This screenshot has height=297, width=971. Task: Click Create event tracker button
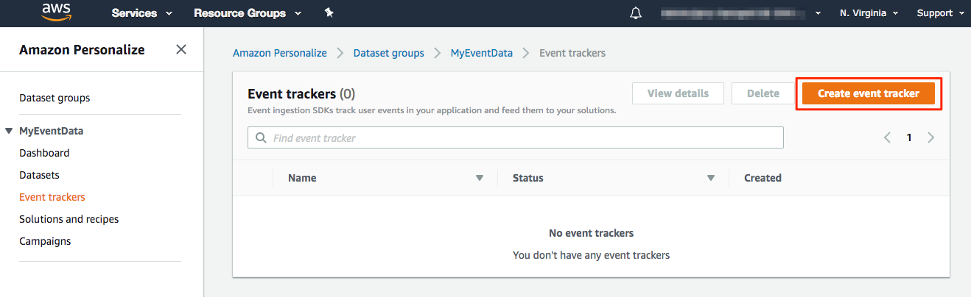pyautogui.click(x=868, y=93)
